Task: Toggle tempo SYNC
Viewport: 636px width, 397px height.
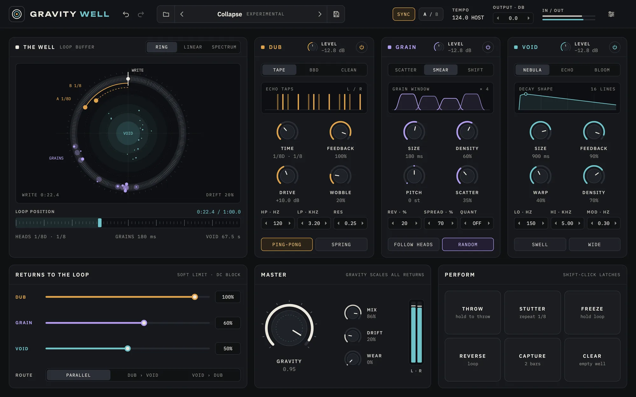Action: point(404,14)
